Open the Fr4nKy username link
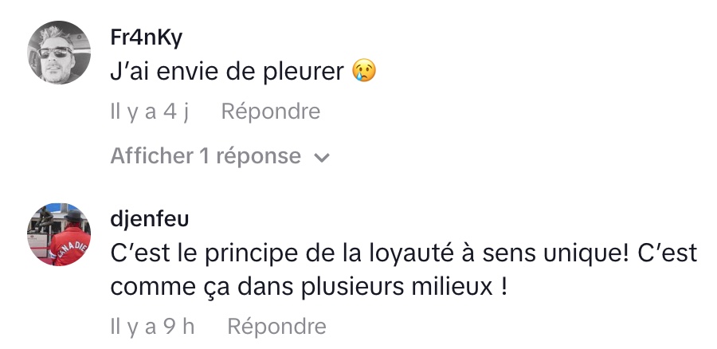 tap(149, 37)
